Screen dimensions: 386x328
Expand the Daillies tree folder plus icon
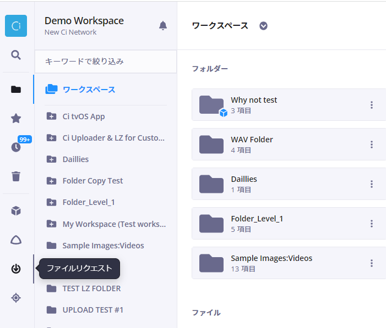(x=51, y=159)
